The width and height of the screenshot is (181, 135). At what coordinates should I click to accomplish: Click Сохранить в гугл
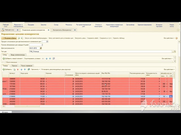click(x=105, y=38)
